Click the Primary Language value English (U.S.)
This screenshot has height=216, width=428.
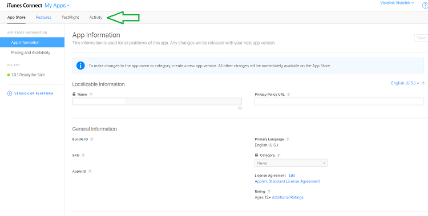[x=267, y=145]
